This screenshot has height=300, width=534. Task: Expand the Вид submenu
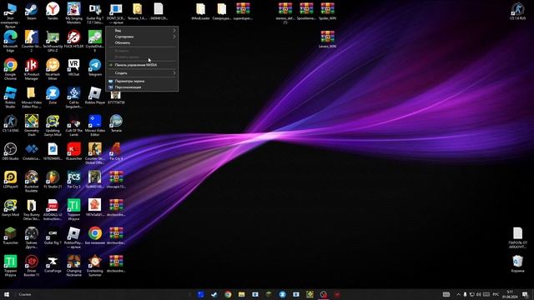[x=142, y=30]
